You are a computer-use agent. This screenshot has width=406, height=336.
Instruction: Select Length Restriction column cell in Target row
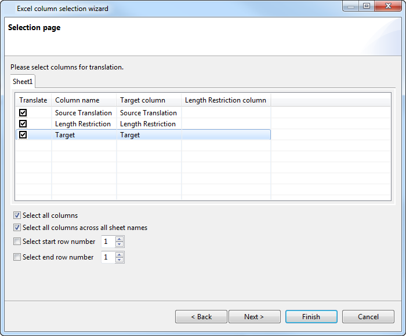click(x=226, y=135)
